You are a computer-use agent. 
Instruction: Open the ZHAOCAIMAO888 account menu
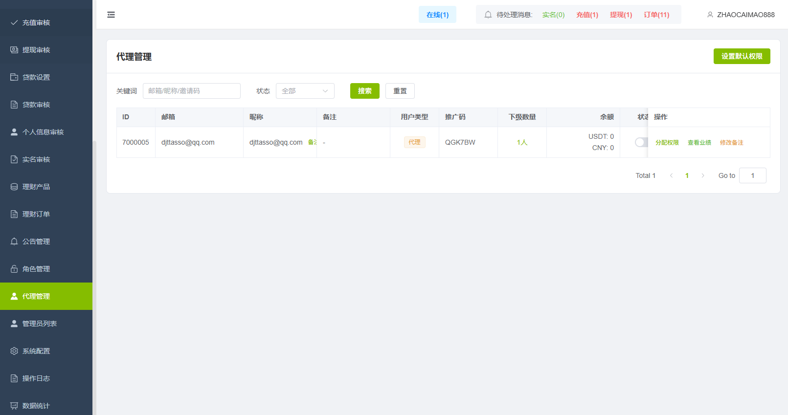pos(745,15)
